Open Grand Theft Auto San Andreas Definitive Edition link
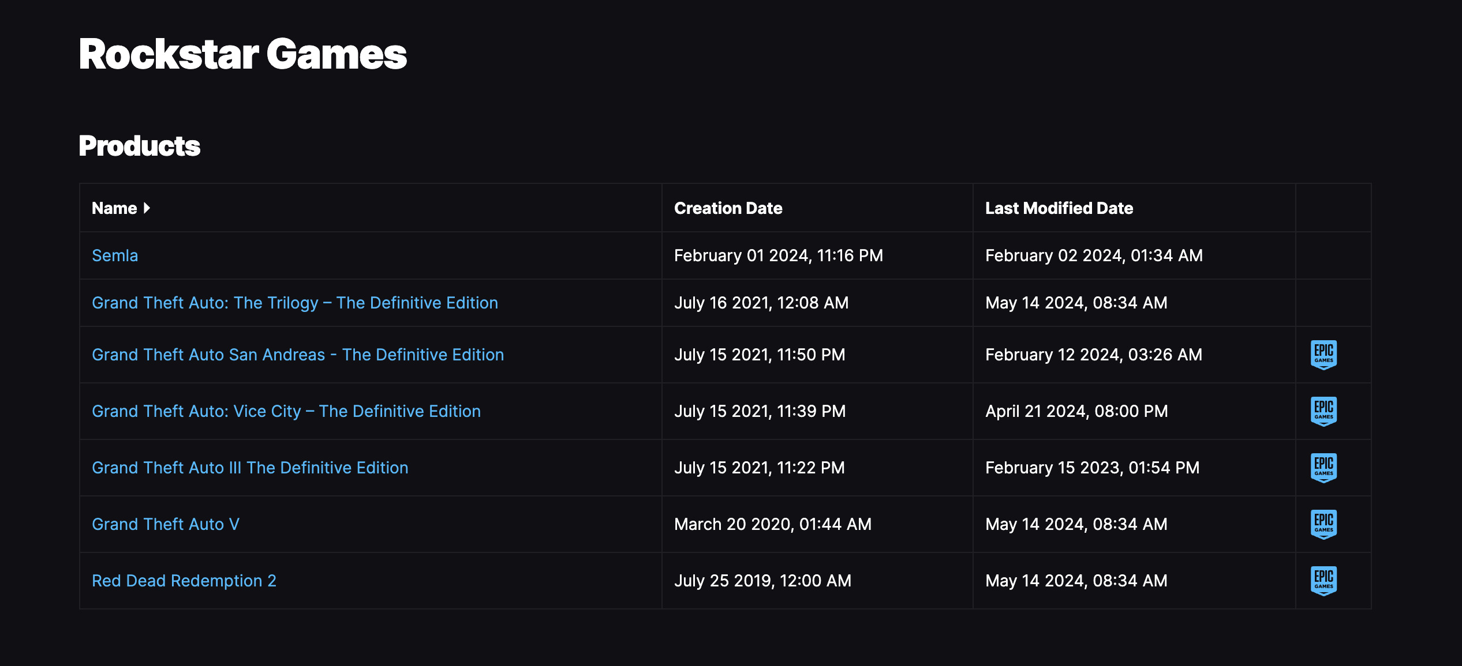1462x666 pixels. pos(298,355)
